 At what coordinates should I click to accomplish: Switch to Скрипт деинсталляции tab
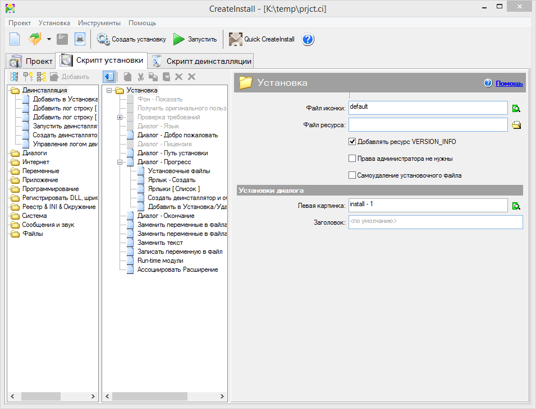(x=202, y=61)
